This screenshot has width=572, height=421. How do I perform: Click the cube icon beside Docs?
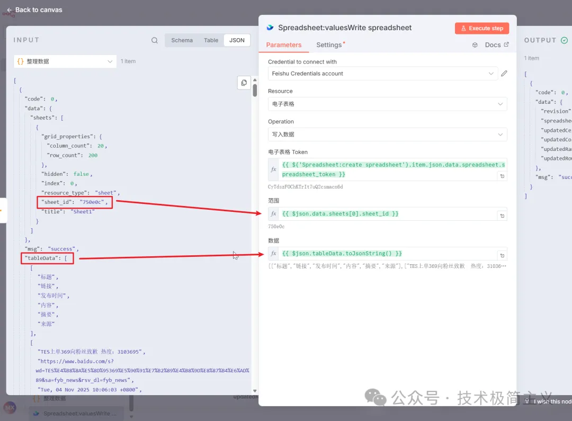tap(475, 45)
